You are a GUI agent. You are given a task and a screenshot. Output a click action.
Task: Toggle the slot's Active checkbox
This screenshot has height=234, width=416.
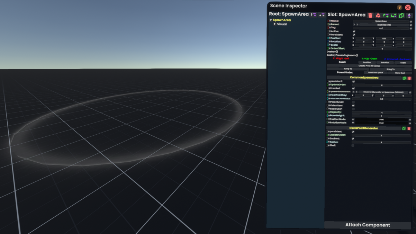pos(354,31)
